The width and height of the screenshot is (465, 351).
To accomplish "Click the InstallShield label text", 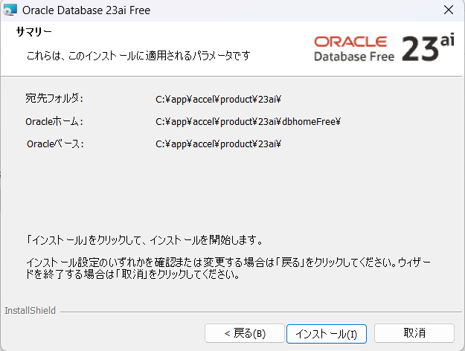I will click(31, 310).
